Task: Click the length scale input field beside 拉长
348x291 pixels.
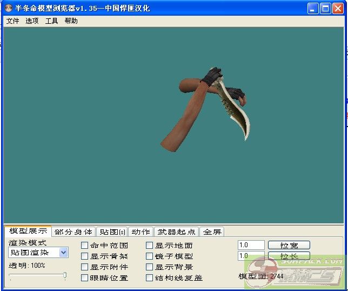Action: pyautogui.click(x=251, y=256)
